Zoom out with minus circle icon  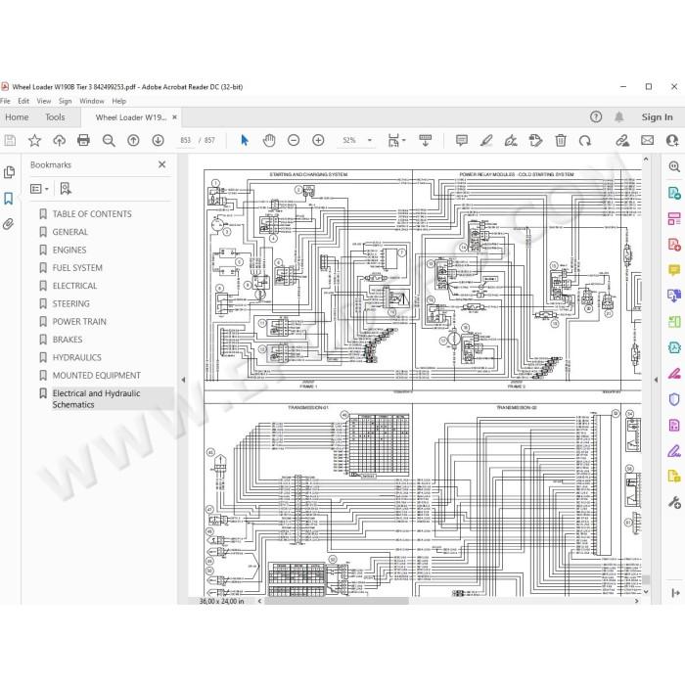coord(294,140)
